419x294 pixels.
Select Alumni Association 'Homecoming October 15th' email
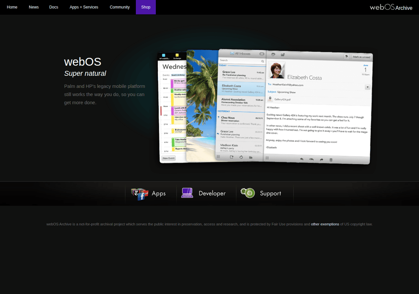(242, 102)
